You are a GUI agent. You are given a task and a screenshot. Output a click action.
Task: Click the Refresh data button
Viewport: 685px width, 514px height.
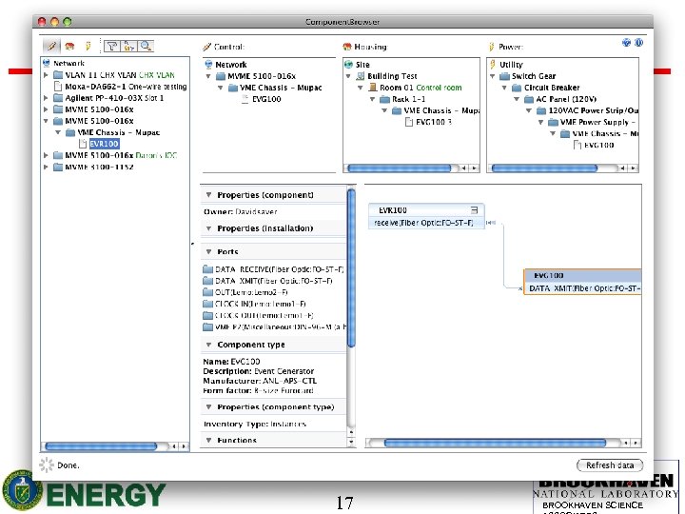tap(610, 465)
